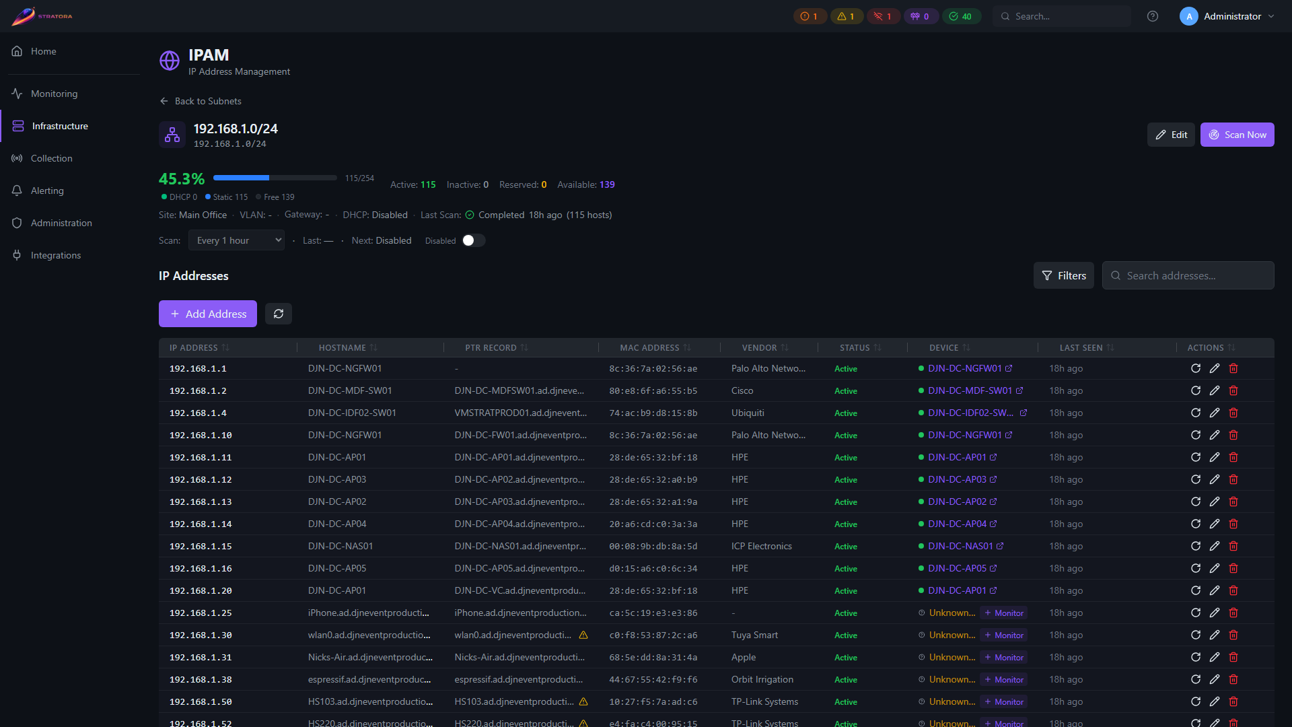The width and height of the screenshot is (1292, 727).
Task: Open the offline devices badge showing 1
Action: pyautogui.click(x=883, y=16)
